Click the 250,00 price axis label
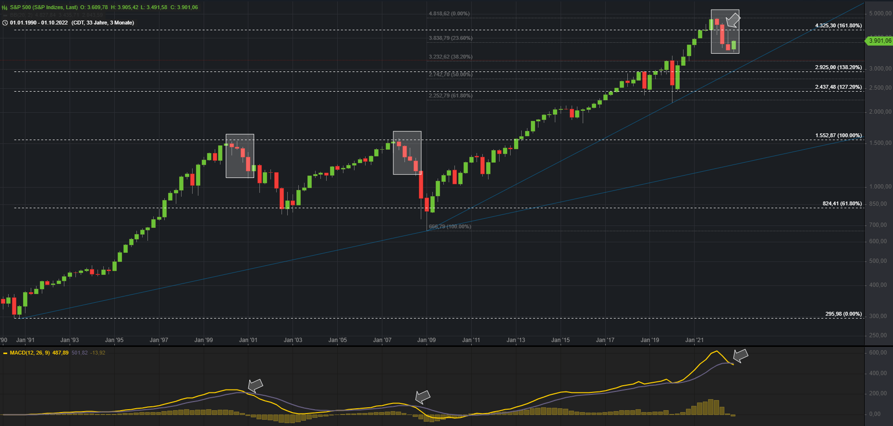This screenshot has height=426, width=893. pos(878,336)
